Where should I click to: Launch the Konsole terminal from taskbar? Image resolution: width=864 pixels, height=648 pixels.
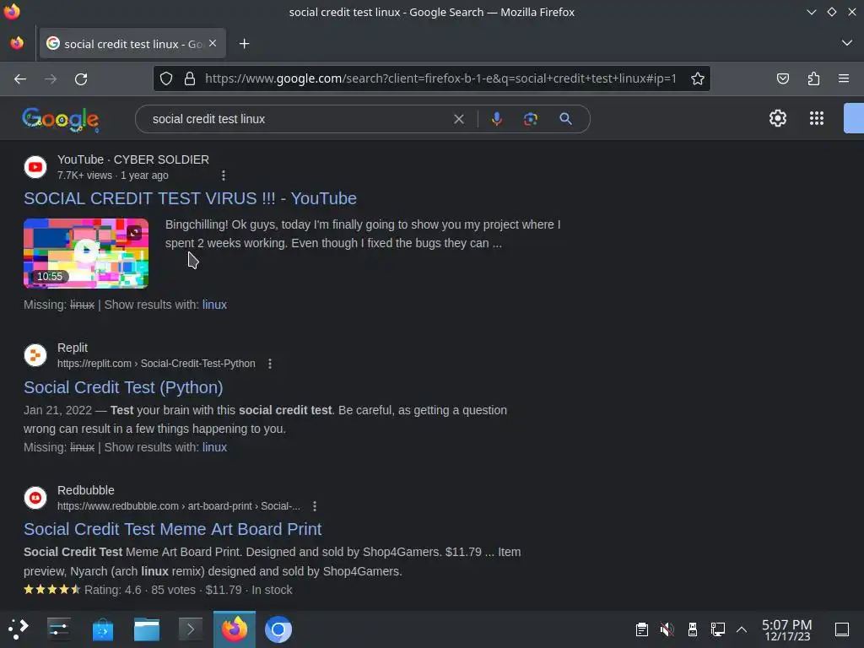click(x=190, y=629)
